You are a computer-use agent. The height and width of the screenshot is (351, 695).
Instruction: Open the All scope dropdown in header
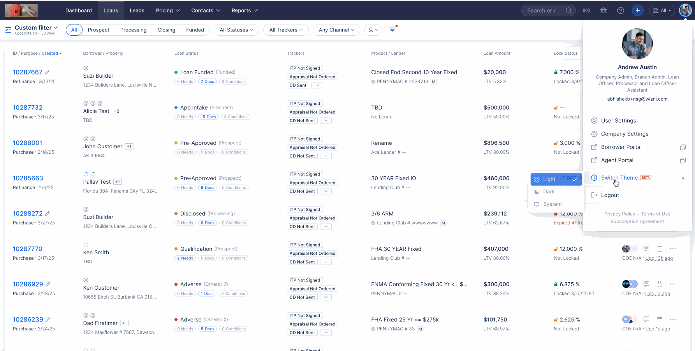click(x=662, y=10)
